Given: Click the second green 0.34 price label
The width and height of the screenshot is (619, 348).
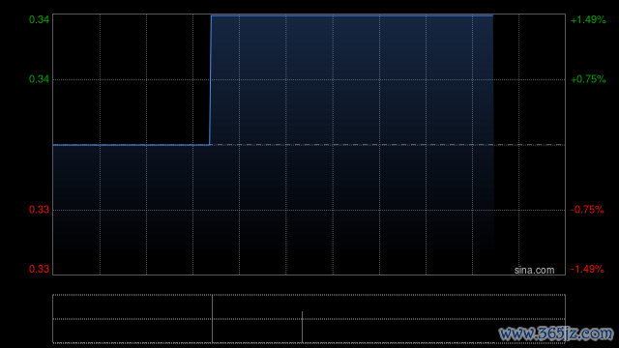Looking at the screenshot, I should tap(39, 79).
